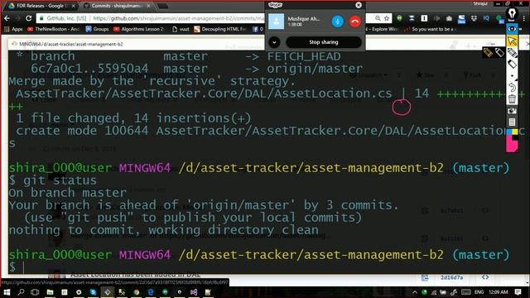
Task: Open Chrome's three-dot menu
Action: tap(524, 18)
